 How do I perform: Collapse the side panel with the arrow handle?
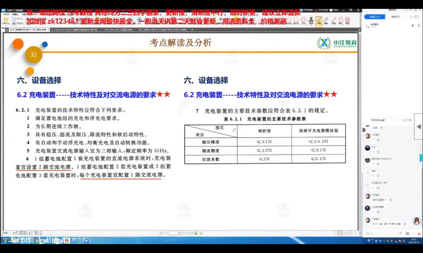point(418,126)
